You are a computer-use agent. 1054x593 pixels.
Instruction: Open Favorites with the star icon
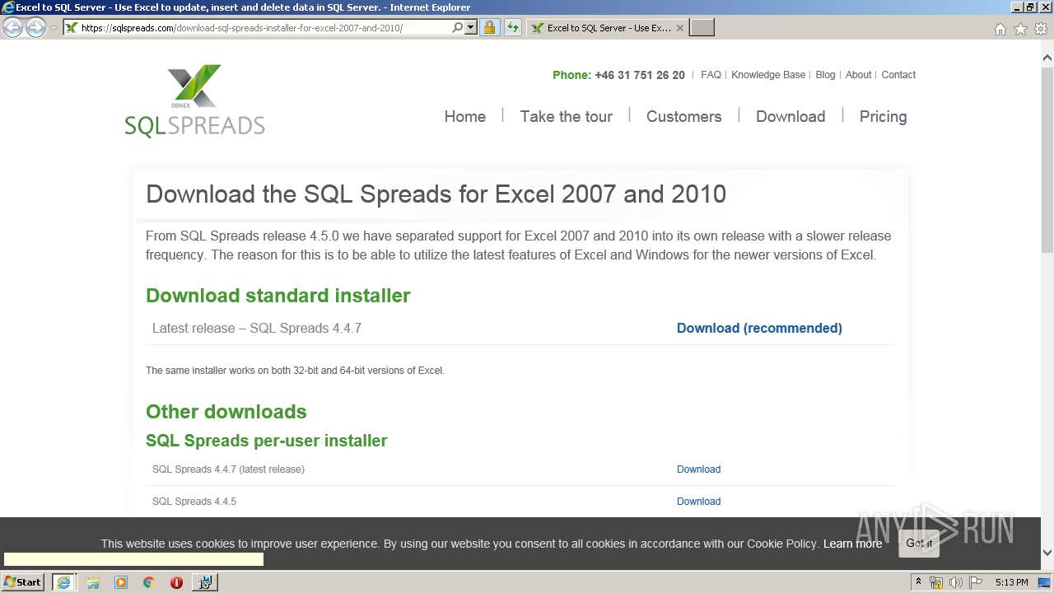1020,29
